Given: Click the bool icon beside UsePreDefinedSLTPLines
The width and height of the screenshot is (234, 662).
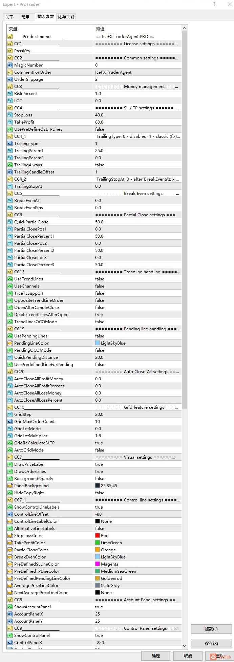Looking at the screenshot, I should [x=10, y=129].
